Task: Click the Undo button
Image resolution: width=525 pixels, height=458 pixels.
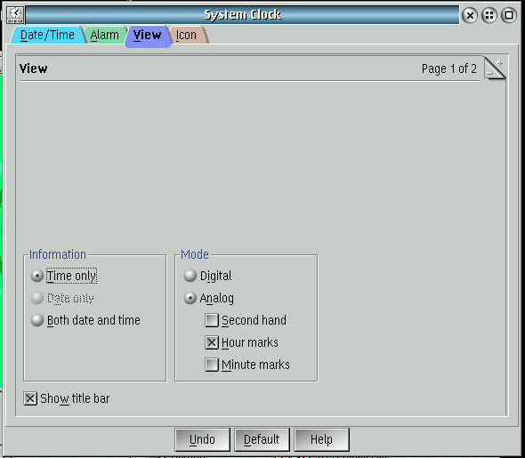Action: point(202,439)
